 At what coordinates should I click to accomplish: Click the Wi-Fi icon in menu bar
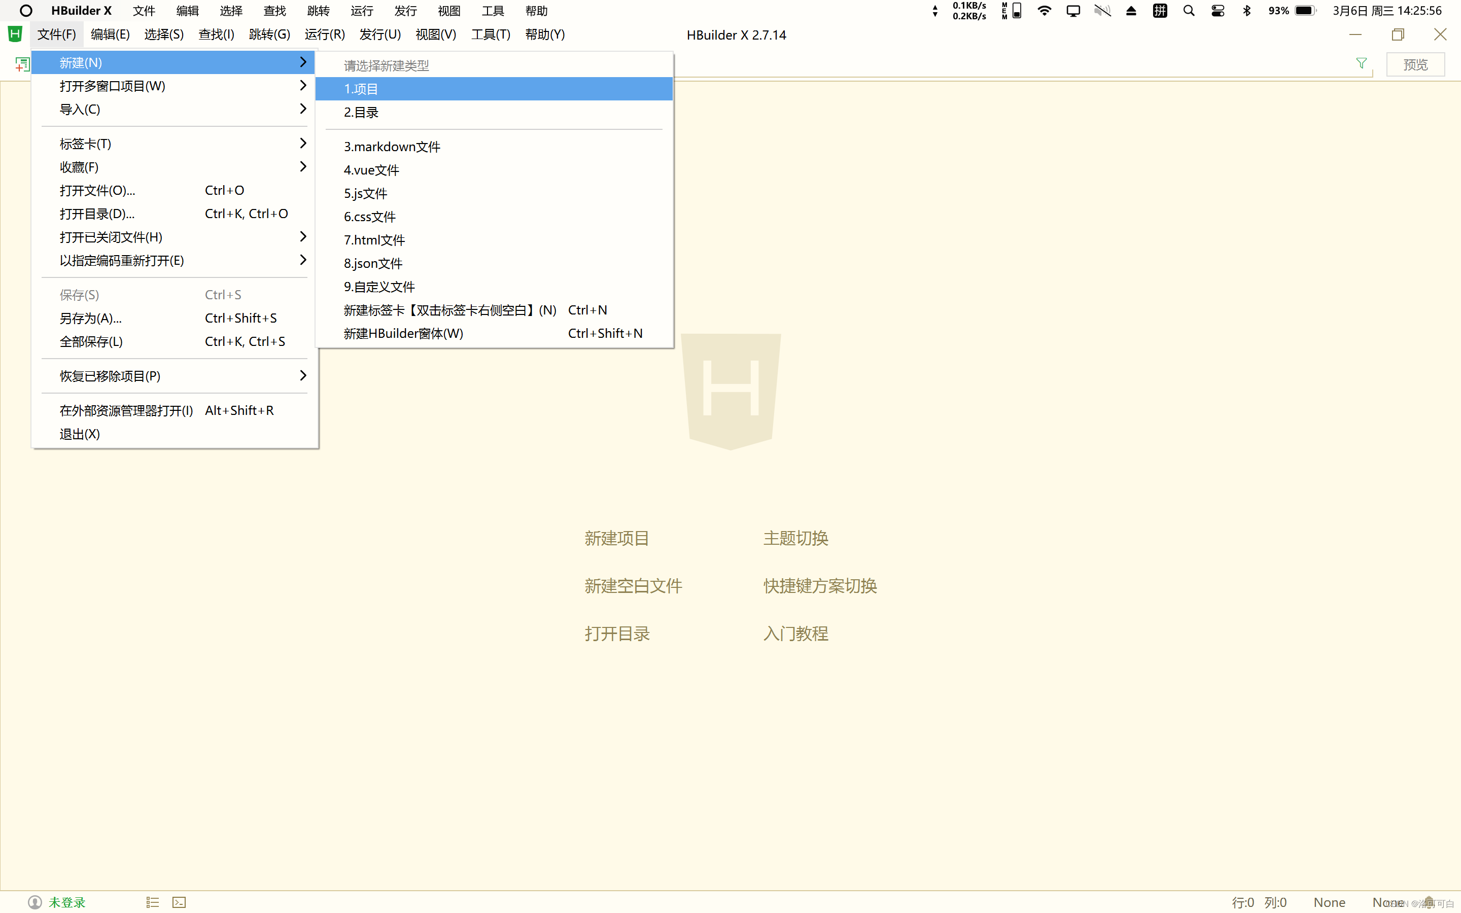coord(1044,10)
